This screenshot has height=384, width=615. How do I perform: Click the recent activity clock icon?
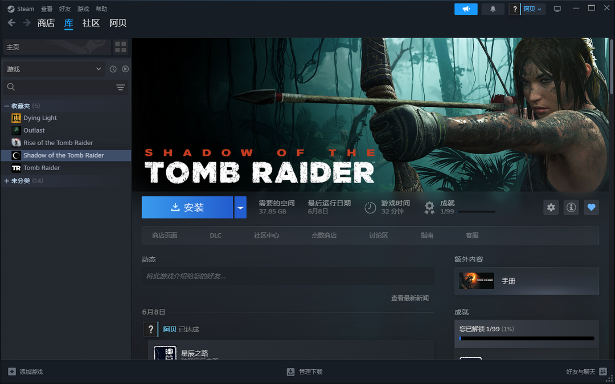coord(113,69)
